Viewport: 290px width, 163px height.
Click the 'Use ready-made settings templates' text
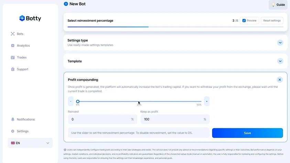[90, 45]
